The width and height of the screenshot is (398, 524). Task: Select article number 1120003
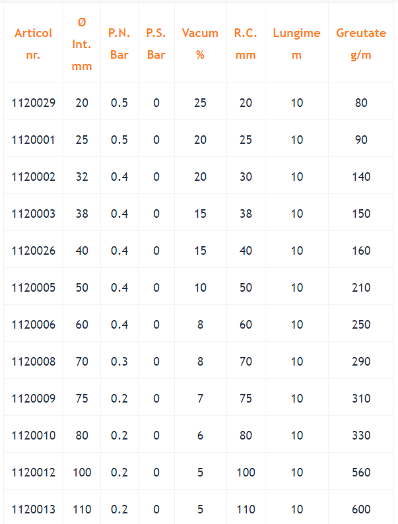click(x=34, y=214)
